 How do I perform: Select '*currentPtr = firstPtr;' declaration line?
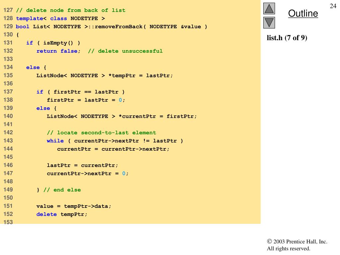coord(122,116)
